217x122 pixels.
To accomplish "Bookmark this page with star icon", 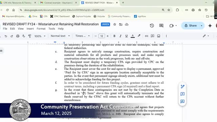I will pos(169,10).
